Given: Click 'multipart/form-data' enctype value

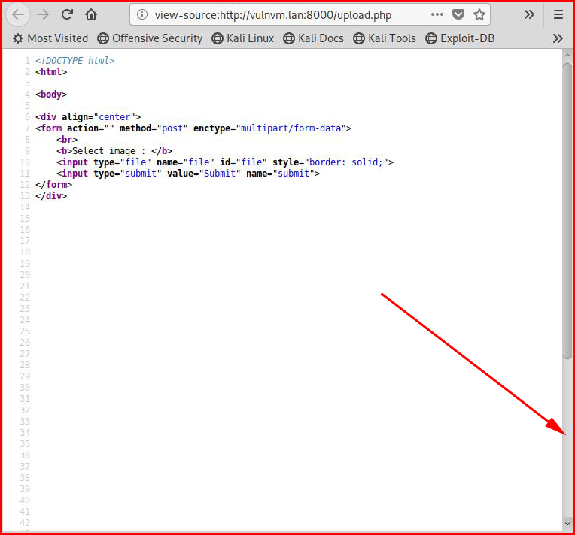Looking at the screenshot, I should click(x=291, y=128).
